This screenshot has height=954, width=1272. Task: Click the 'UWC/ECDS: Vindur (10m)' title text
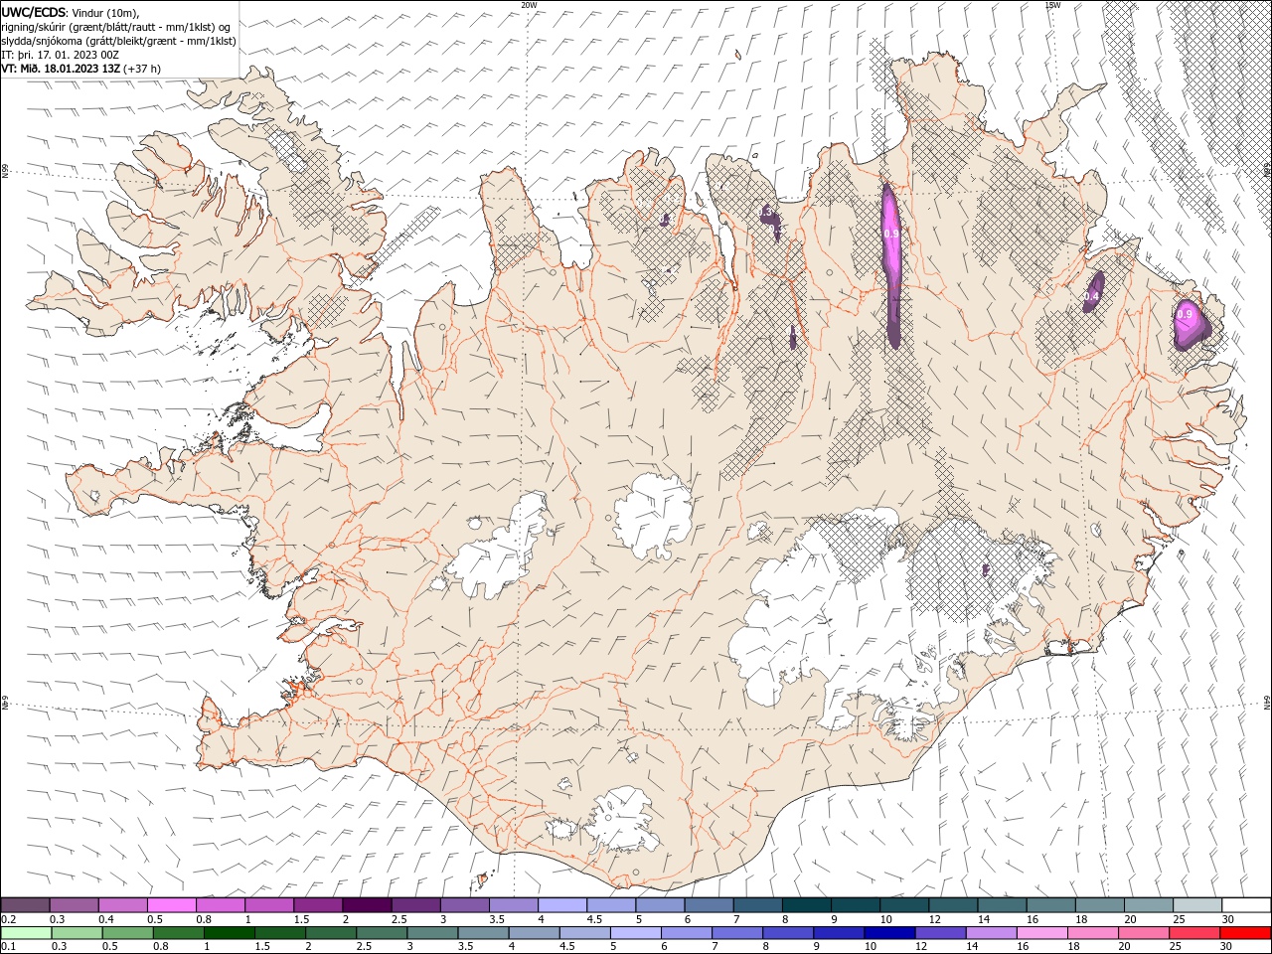pyautogui.click(x=71, y=13)
